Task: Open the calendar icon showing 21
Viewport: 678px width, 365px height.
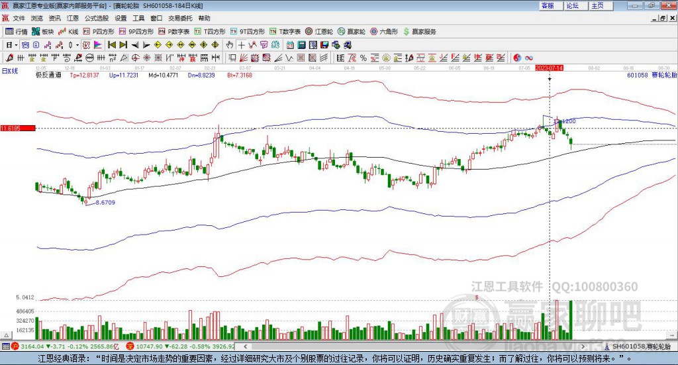Action: (x=290, y=45)
